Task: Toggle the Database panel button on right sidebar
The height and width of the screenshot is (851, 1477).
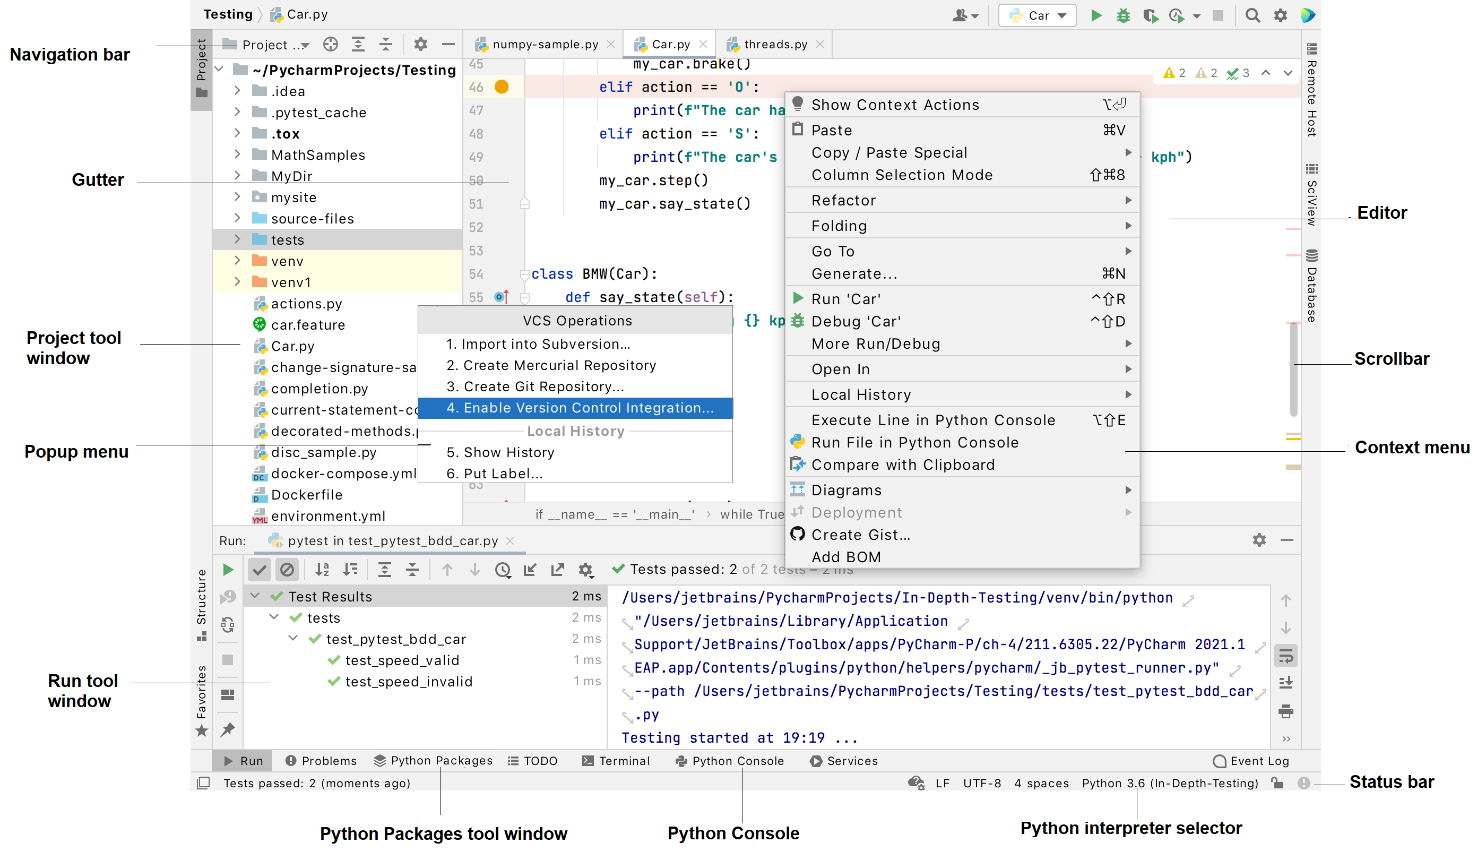Action: pos(1314,283)
